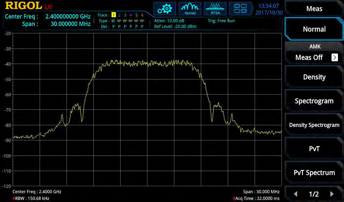Click the Acq Time : 32.0000 ms readout
The height and width of the screenshot is (202, 344).
pyautogui.click(x=256, y=198)
